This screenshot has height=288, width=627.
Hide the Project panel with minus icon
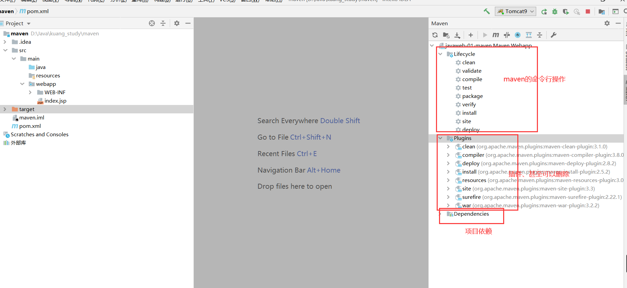pyautogui.click(x=188, y=23)
